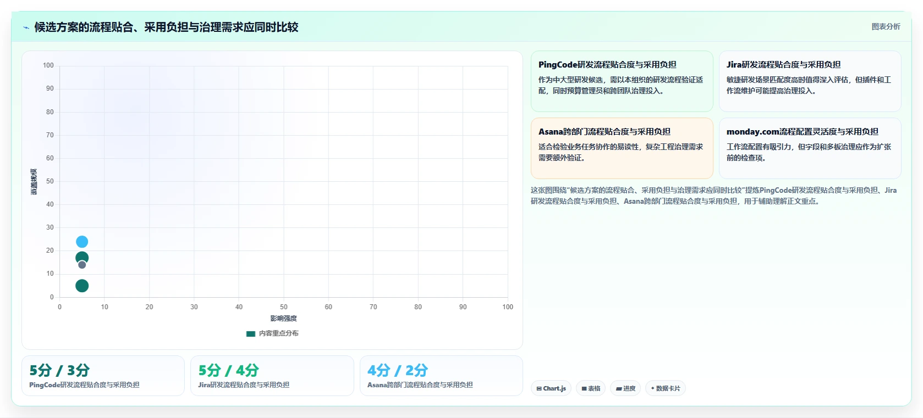The width and height of the screenshot is (923, 418).
Task: Select the lowest teal bubble near value 5
Action: [x=82, y=286]
